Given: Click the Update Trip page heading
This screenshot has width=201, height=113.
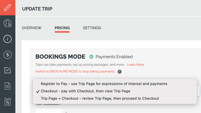Looking at the screenshot, I should pos(37,9).
